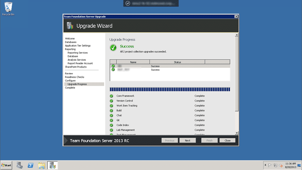Screen dimensions: 302x170
Task: Click the Core Framework green check icon
Action: coord(111,96)
